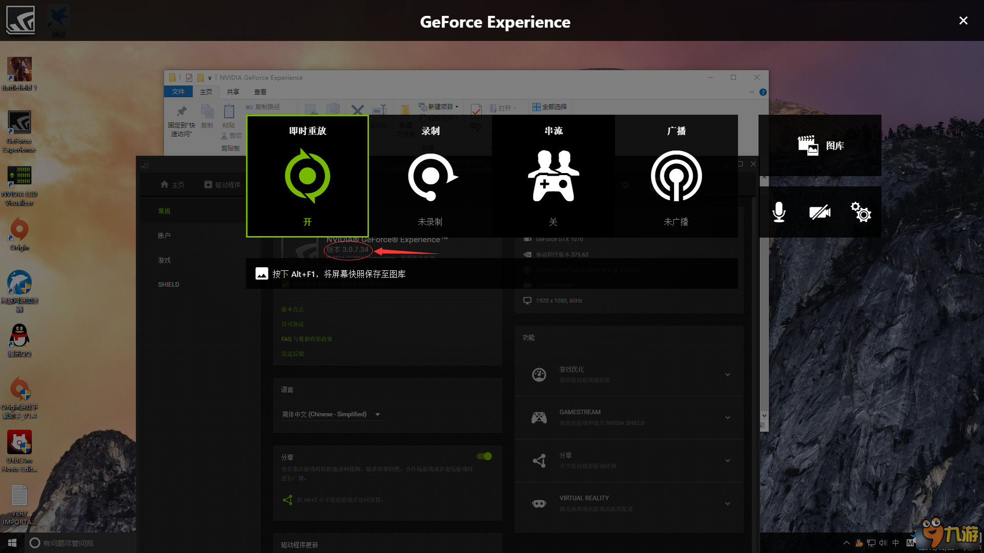Click Explorer help question mark icon
Screen dimensions: 984x553
(x=763, y=92)
